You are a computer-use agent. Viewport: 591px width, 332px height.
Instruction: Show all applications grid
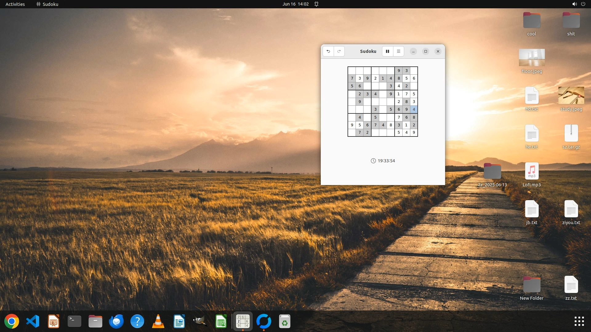pos(579,322)
